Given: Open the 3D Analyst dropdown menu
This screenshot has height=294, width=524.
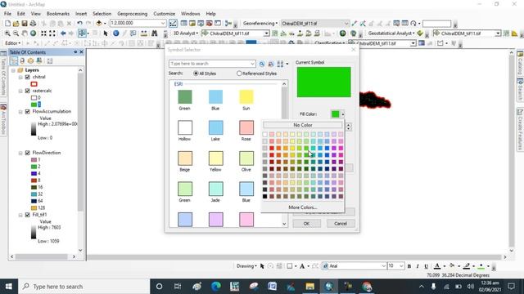Looking at the screenshot, I should pyautogui.click(x=186, y=33).
